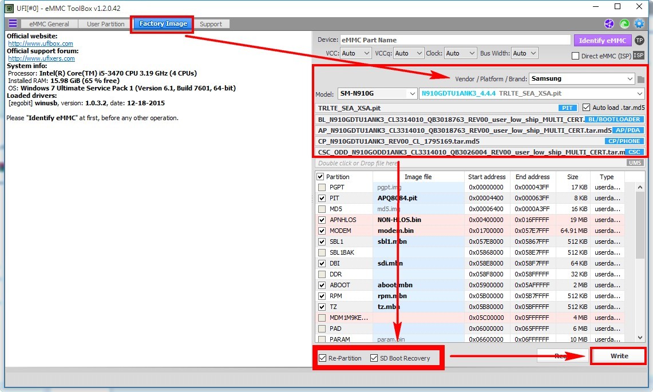Uncheck the RPM partition checkbox
Viewport: 653px width, 392px height.
click(x=322, y=296)
